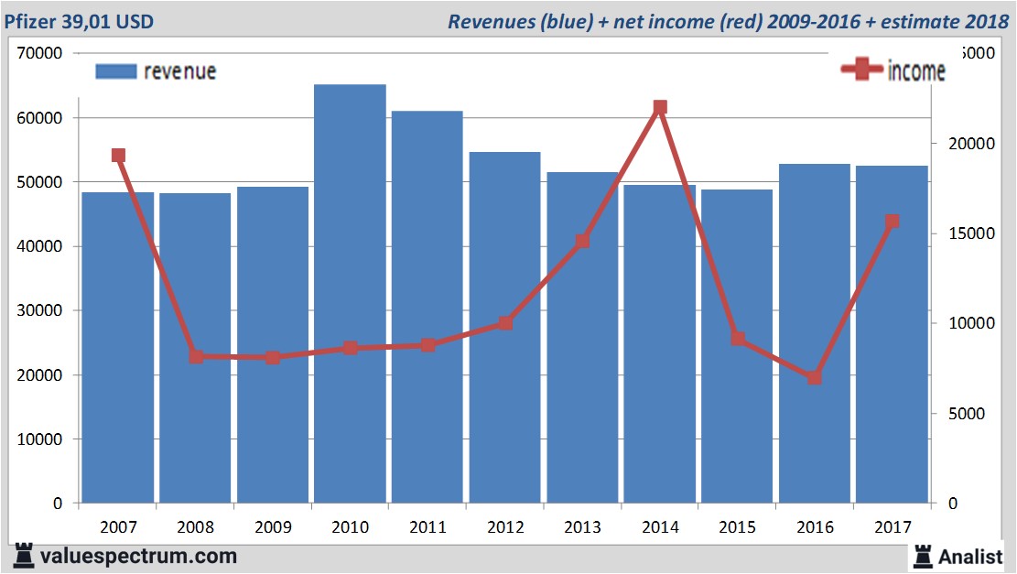Click the red income legend marker
1017x574 pixels.
coord(861,69)
